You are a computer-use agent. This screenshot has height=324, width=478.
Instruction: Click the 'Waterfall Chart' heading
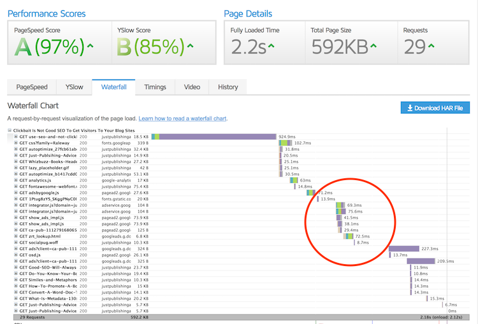[x=33, y=106]
